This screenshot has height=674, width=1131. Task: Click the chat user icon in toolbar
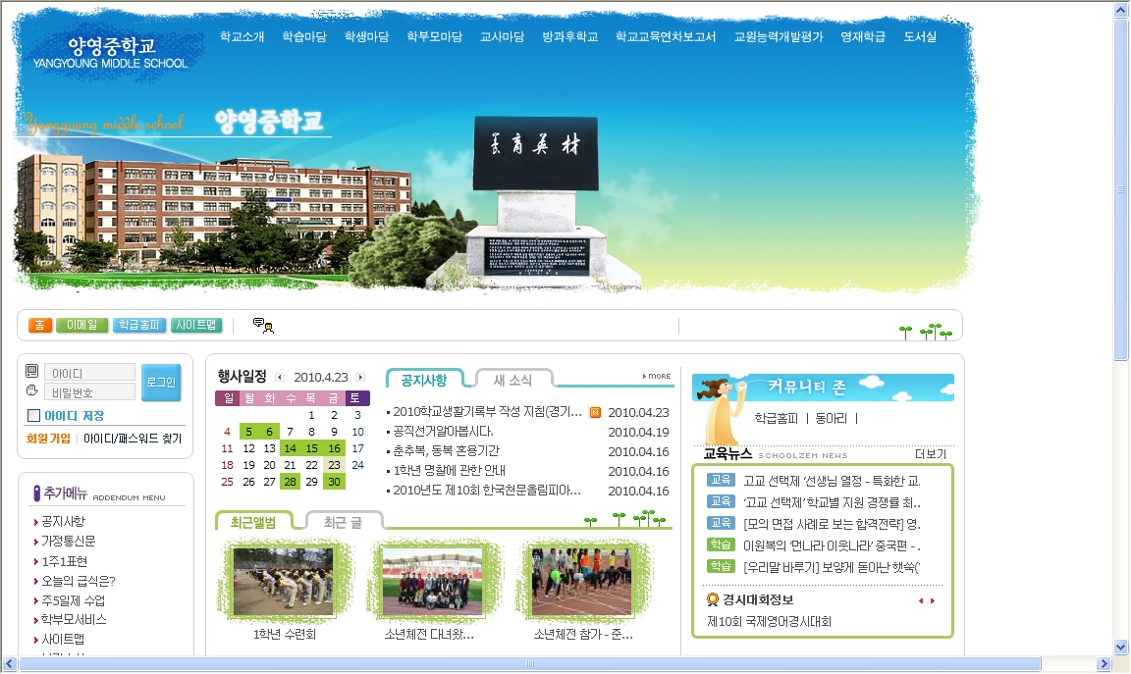(x=262, y=326)
